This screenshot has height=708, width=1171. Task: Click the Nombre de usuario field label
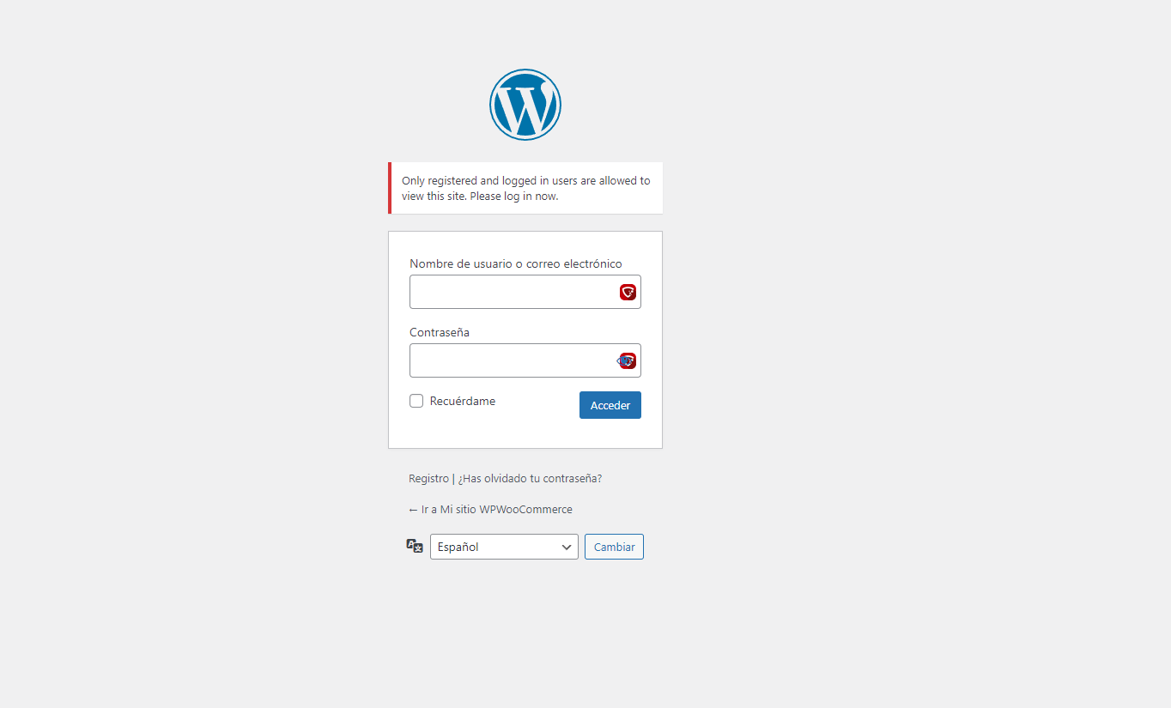(x=516, y=263)
